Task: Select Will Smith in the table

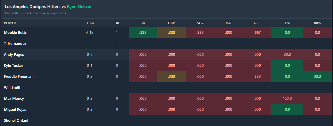Action: tap(13, 87)
